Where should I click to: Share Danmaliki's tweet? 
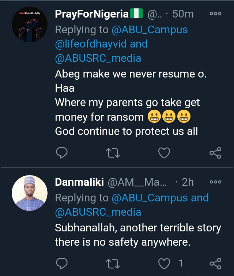(x=215, y=263)
